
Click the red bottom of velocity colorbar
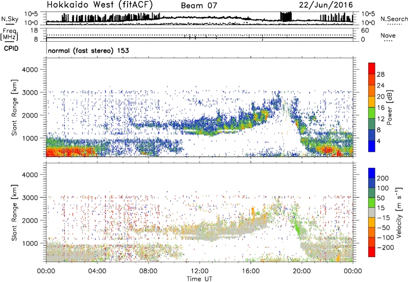(372, 252)
